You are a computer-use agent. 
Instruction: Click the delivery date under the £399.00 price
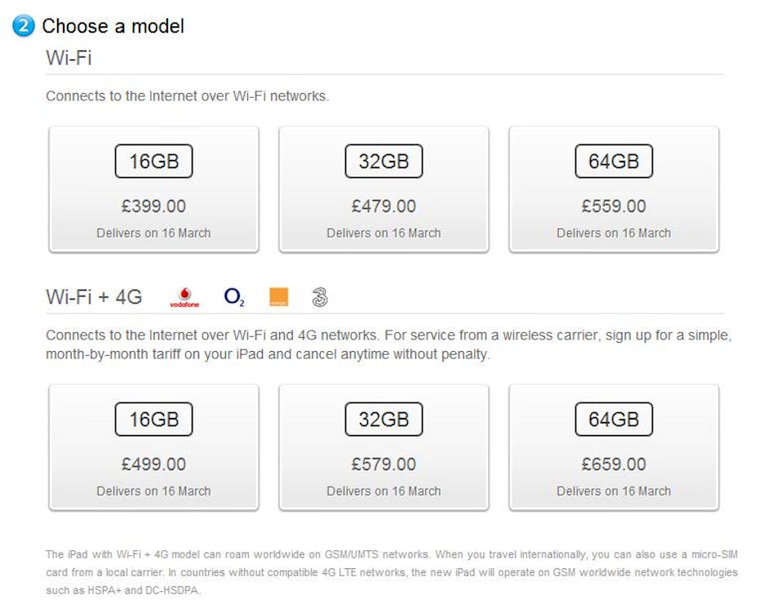(x=153, y=233)
